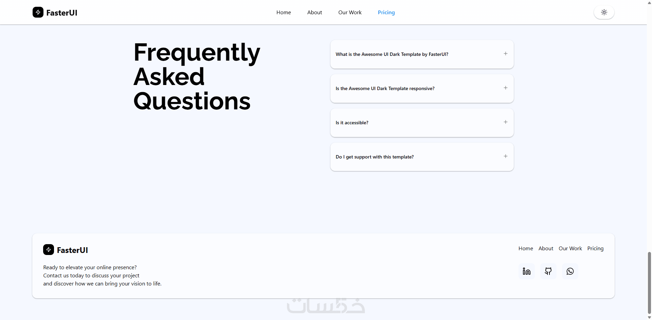
Task: Open the footer Our Work link
Action: (570, 249)
